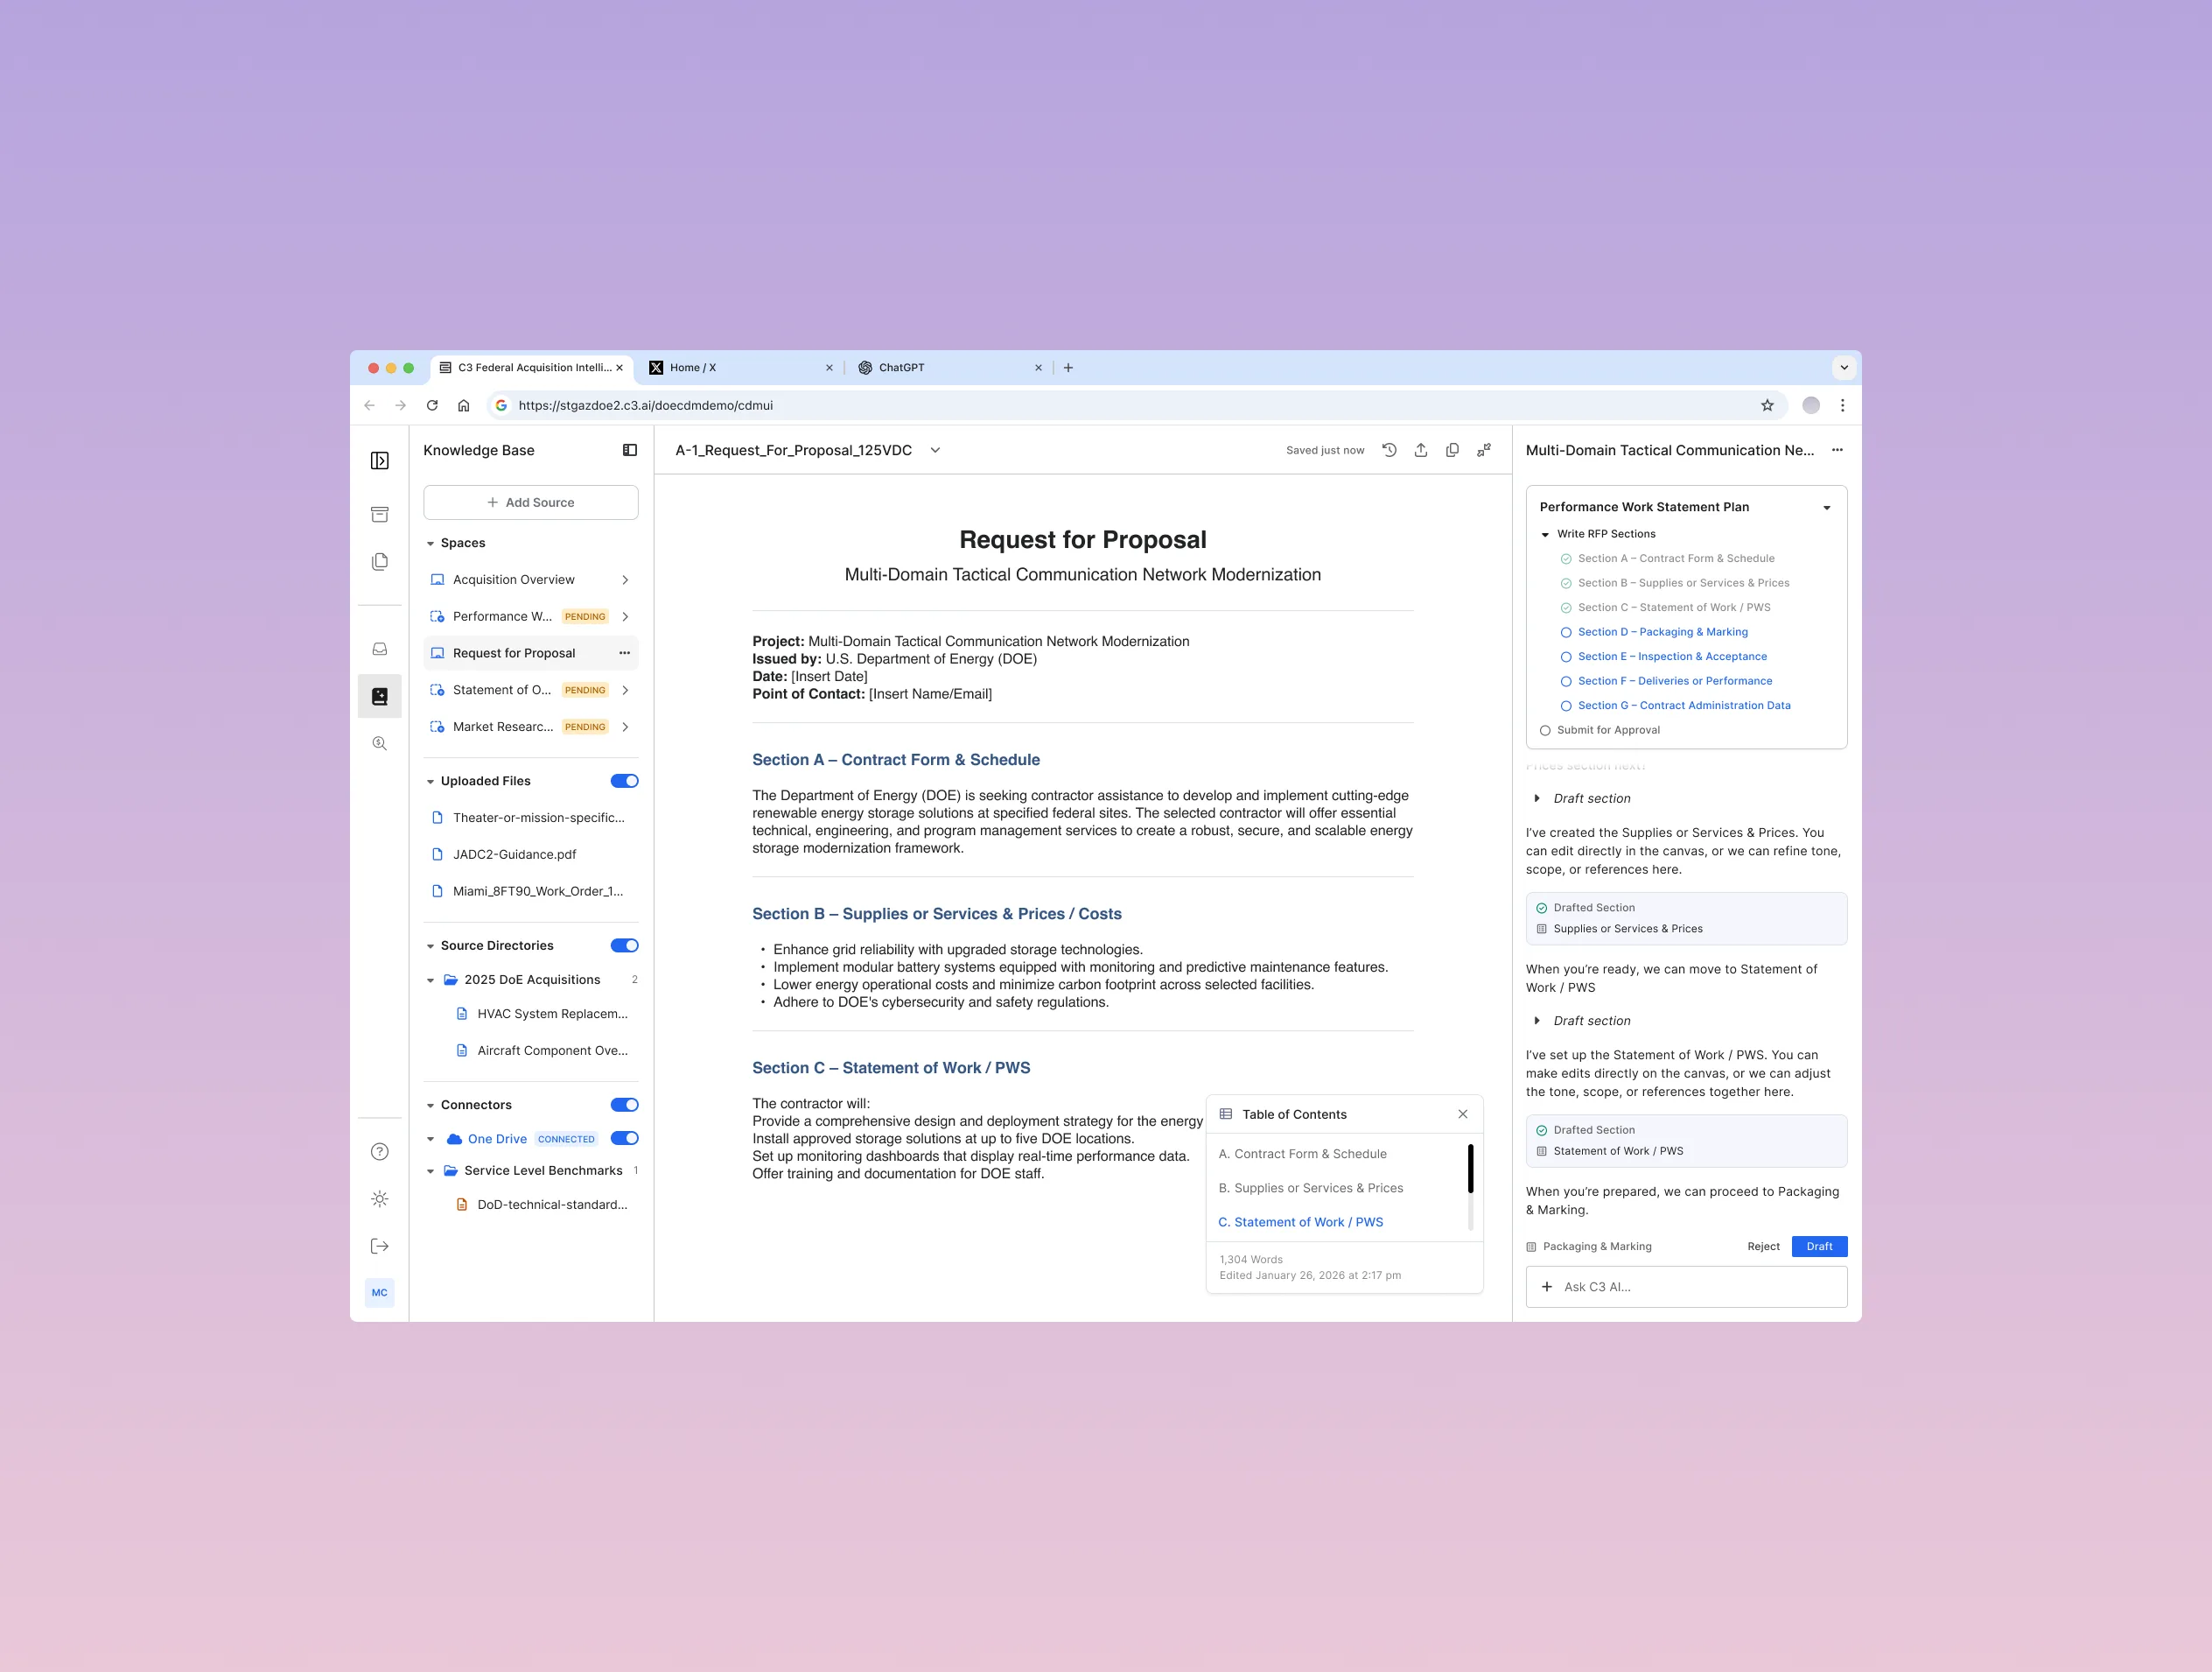Open the help question mark icon

tap(379, 1152)
